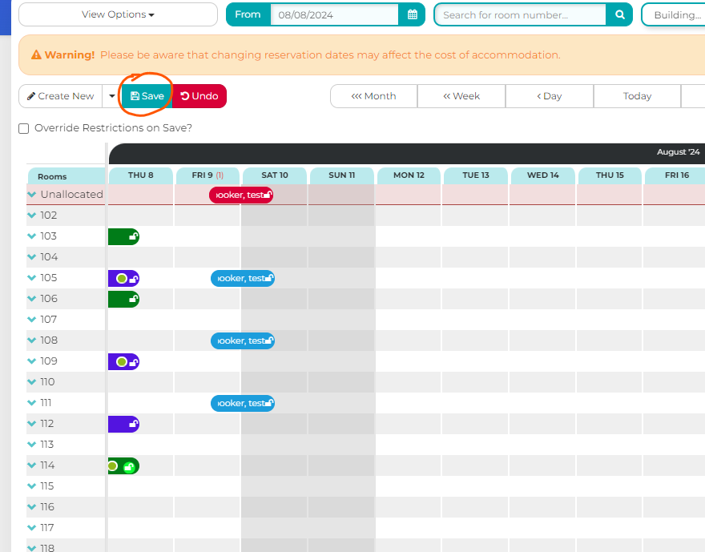Viewport: 705px width, 552px height.
Task: Expand room 117 chevron
Action: (x=31, y=527)
